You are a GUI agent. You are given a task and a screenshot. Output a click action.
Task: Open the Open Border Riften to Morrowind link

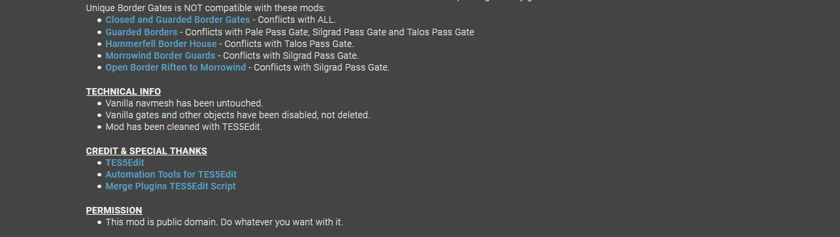tap(176, 67)
